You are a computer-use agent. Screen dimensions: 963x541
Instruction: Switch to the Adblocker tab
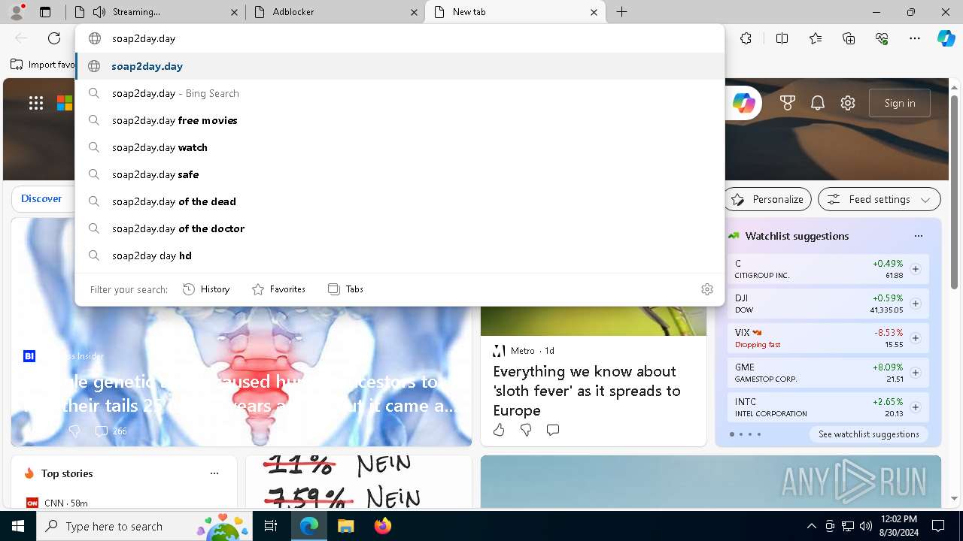(335, 12)
